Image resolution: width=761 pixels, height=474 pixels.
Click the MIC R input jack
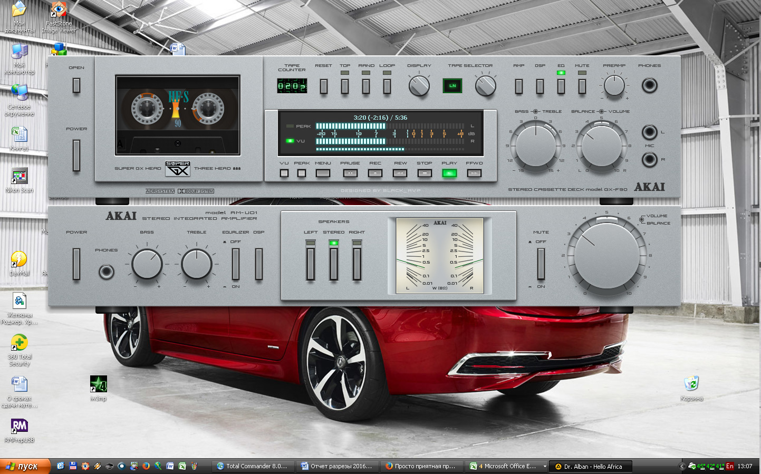tap(649, 159)
